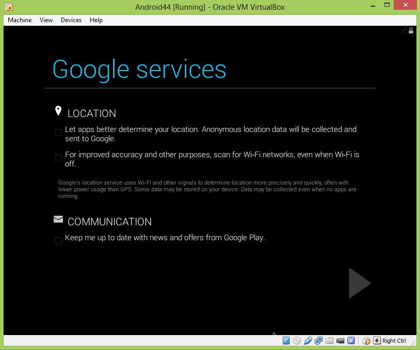Minimize the VirtualBox window
The width and height of the screenshot is (420, 350).
373,5
